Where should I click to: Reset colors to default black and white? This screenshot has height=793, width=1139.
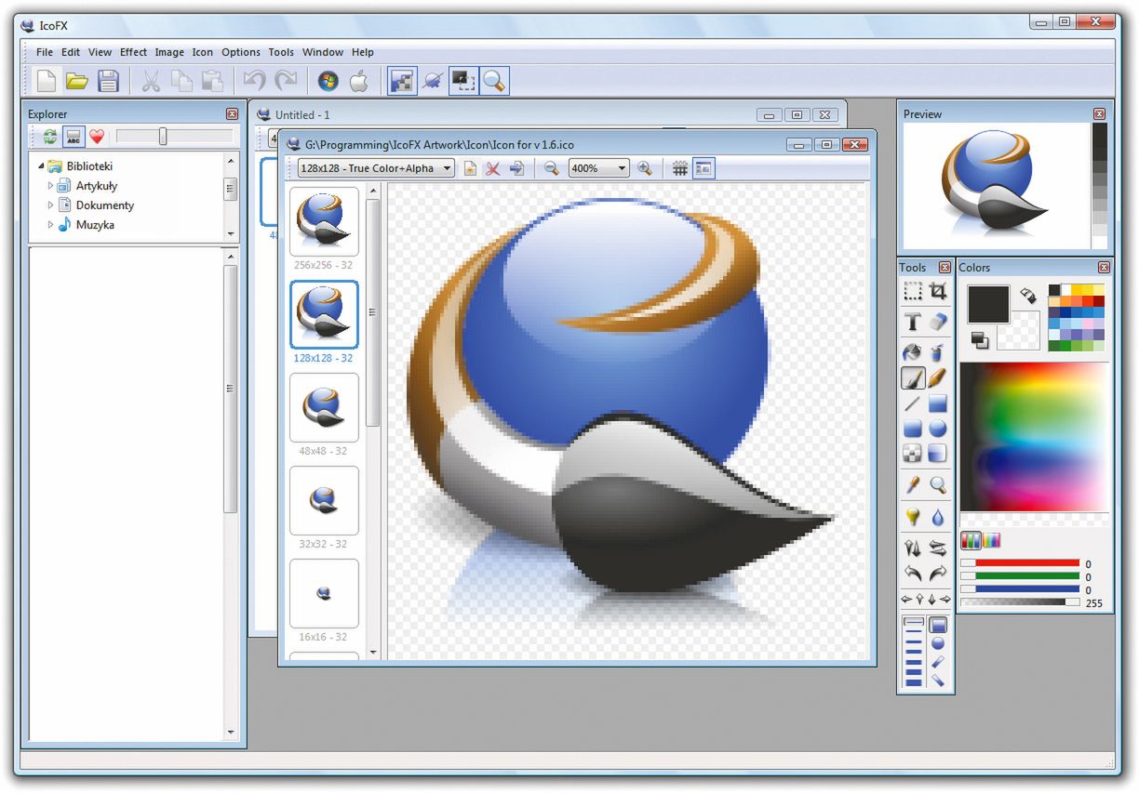[979, 340]
